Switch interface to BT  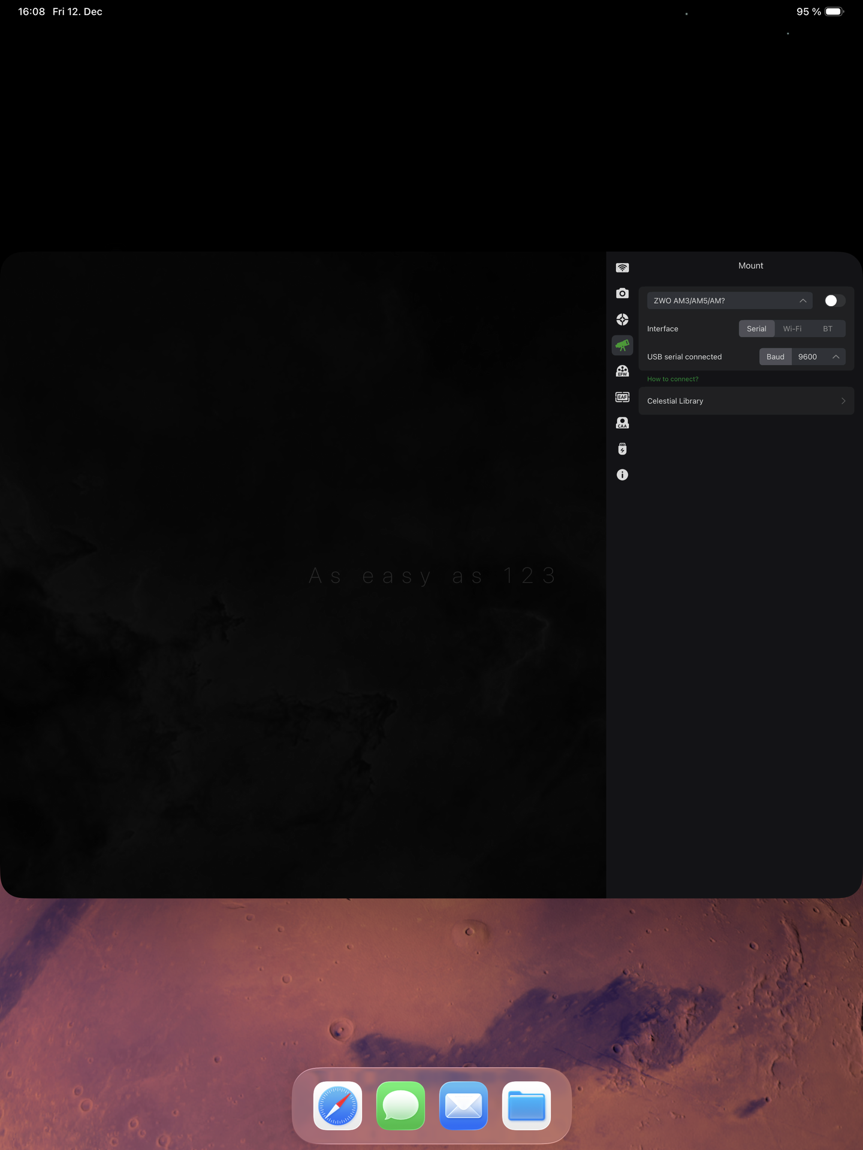pos(828,329)
